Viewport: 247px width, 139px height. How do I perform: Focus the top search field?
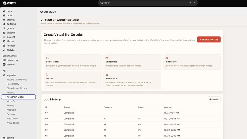148,3
